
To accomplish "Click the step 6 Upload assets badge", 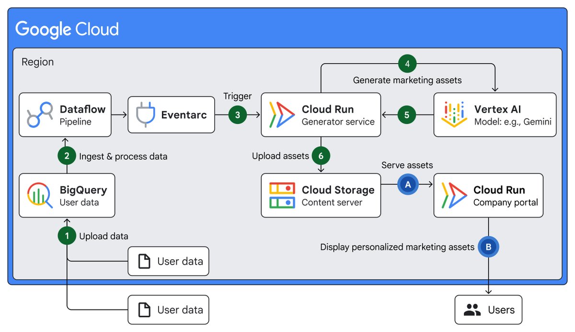I will 321,156.
